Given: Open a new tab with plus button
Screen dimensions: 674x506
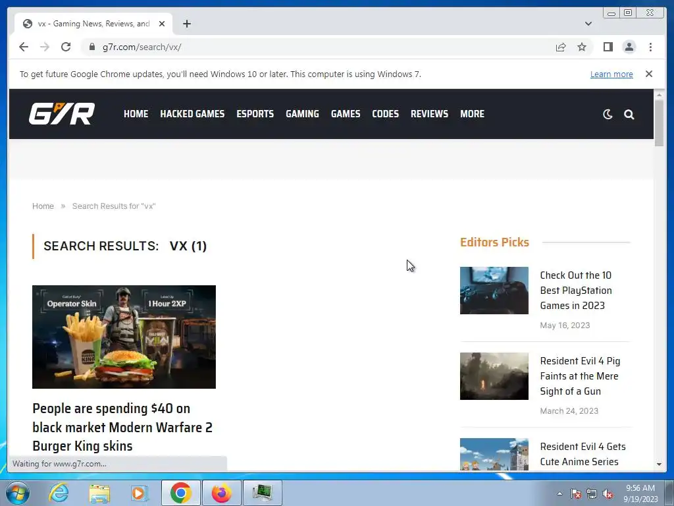Looking at the screenshot, I should (186, 24).
